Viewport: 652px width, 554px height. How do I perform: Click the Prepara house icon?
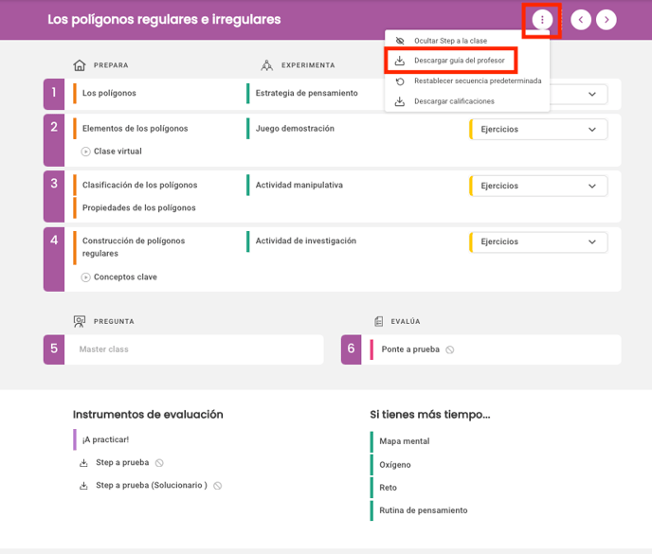(79, 65)
